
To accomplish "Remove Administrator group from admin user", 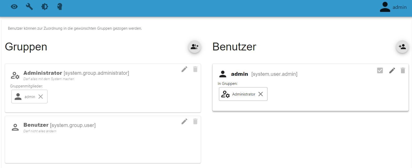I will pos(261,94).
